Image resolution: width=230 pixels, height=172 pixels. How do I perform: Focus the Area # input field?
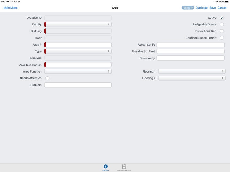pyautogui.click(x=78, y=45)
